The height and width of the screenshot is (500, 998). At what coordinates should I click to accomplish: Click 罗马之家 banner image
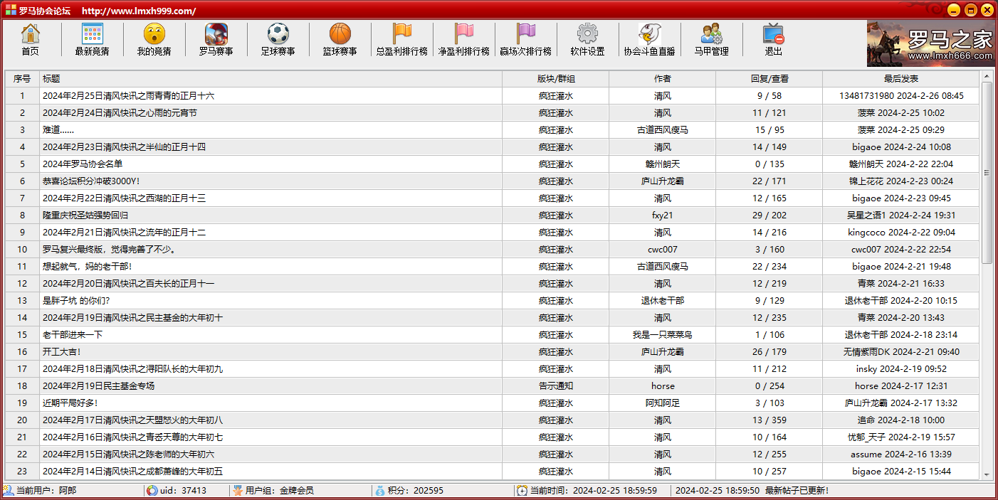pos(930,44)
